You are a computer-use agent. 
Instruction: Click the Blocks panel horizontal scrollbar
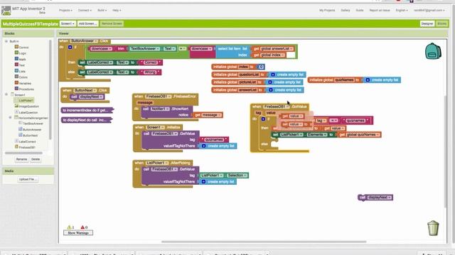(x=23, y=153)
